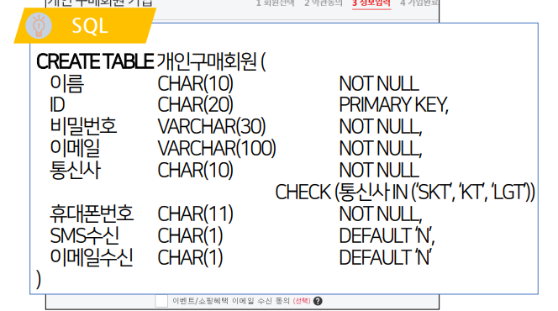Screen dimensions: 558x311
Task: Switch to the 2 약관동의 step
Action: pos(324,3)
